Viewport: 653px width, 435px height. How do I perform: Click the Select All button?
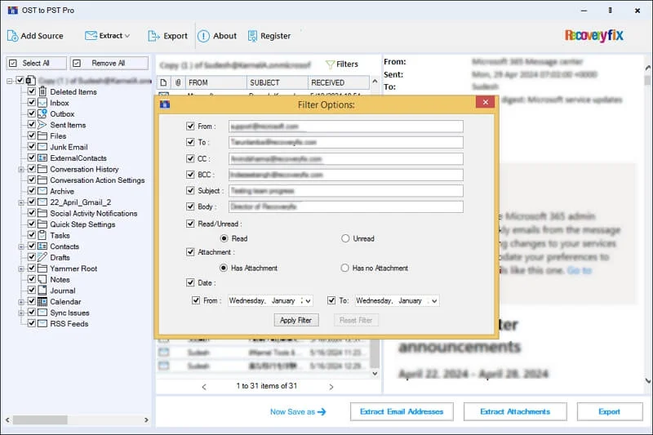(36, 64)
